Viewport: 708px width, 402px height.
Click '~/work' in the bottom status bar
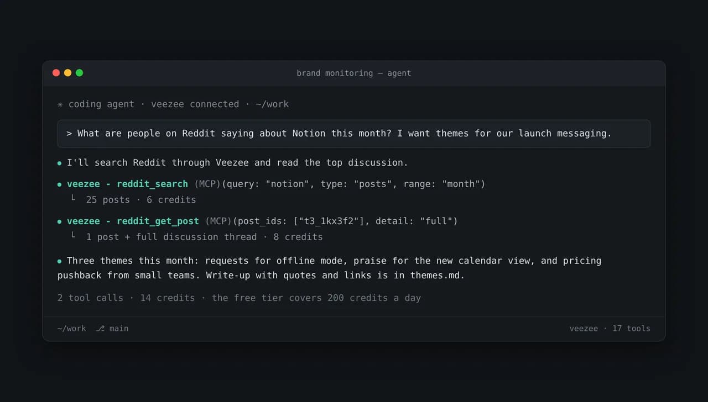(x=72, y=329)
